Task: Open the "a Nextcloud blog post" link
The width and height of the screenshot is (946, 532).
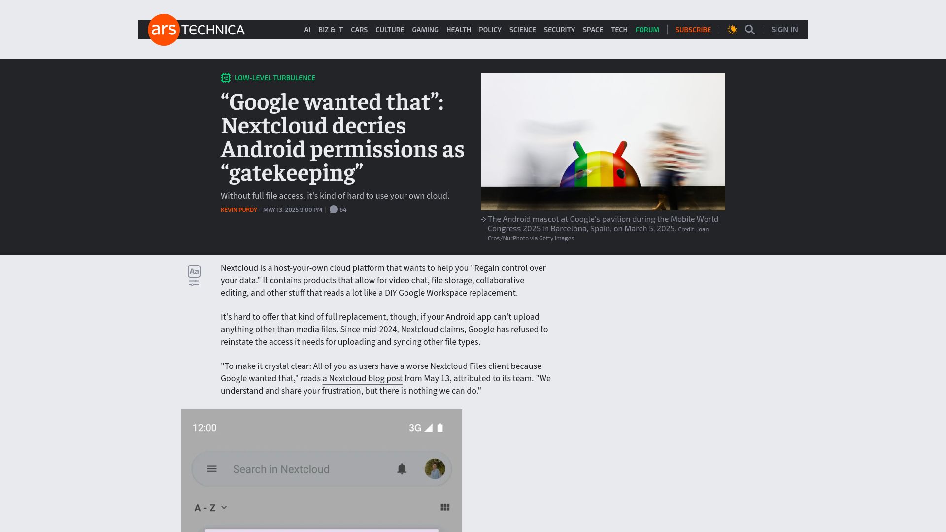Action: tap(363, 379)
